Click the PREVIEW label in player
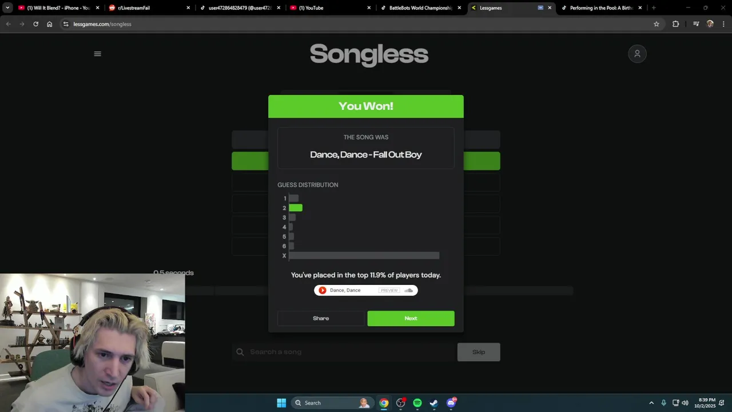This screenshot has width=732, height=412. [x=389, y=290]
